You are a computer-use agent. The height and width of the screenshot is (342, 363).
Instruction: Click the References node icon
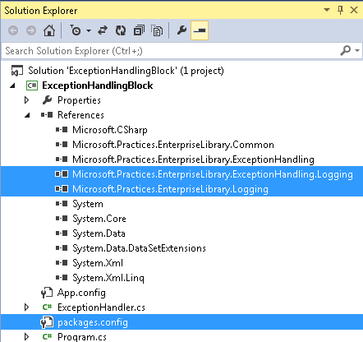tap(47, 115)
